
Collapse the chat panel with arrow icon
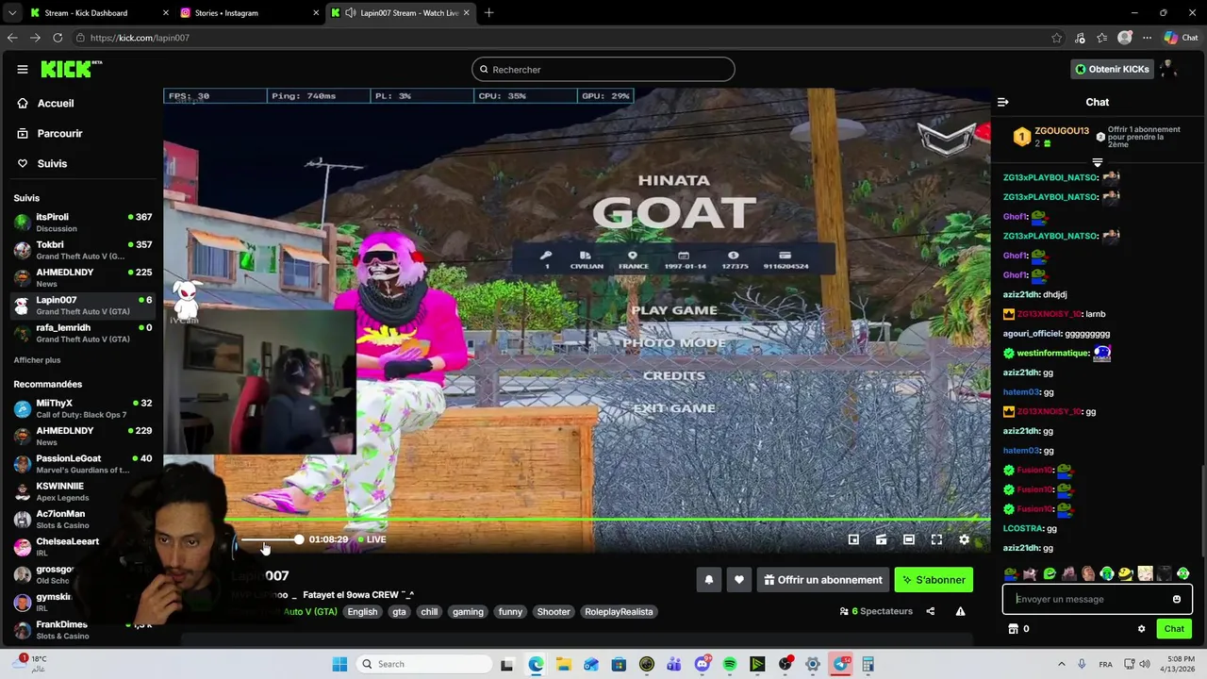(1003, 102)
